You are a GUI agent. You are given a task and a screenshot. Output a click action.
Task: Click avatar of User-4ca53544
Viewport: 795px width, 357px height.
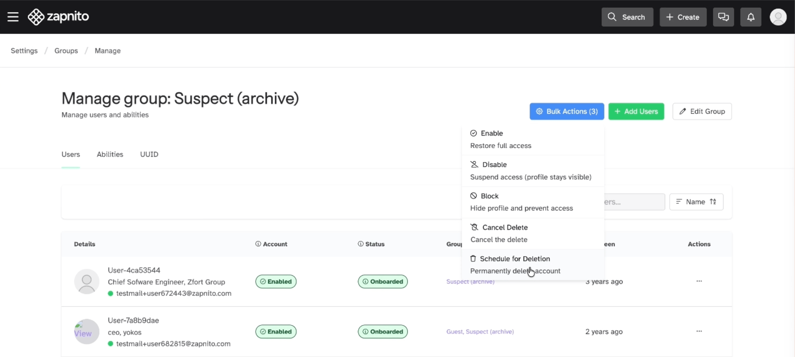pos(87,281)
